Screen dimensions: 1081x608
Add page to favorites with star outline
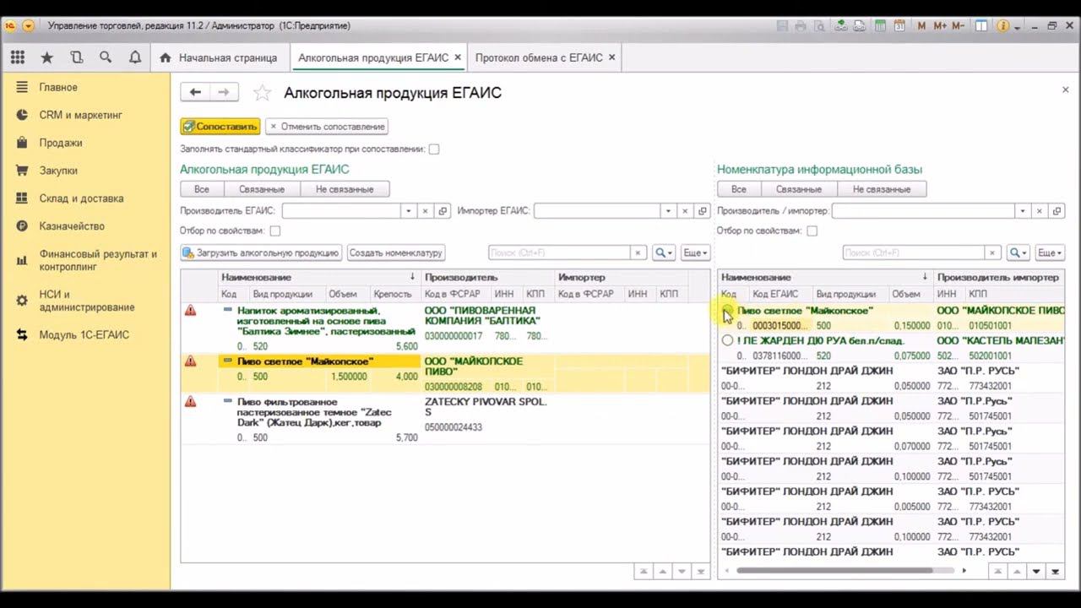pyautogui.click(x=263, y=93)
